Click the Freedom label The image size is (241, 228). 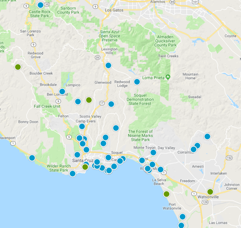(188, 181)
